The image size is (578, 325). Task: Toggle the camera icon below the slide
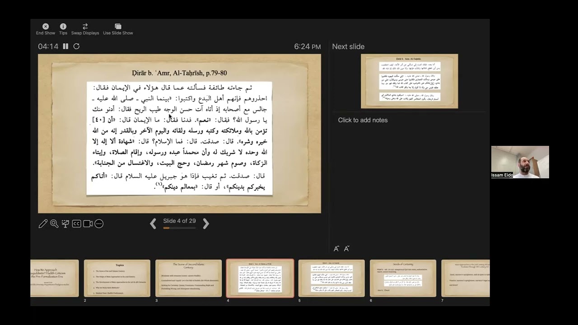(x=88, y=223)
